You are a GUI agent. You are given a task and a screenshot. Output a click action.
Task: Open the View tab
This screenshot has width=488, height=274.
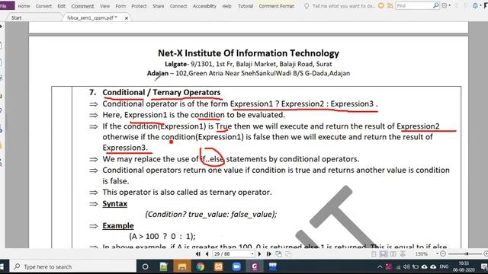[x=104, y=6]
